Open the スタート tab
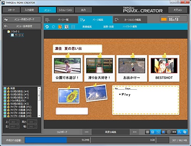The width and height of the screenshot is (191, 146). pyautogui.click(x=11, y=10)
